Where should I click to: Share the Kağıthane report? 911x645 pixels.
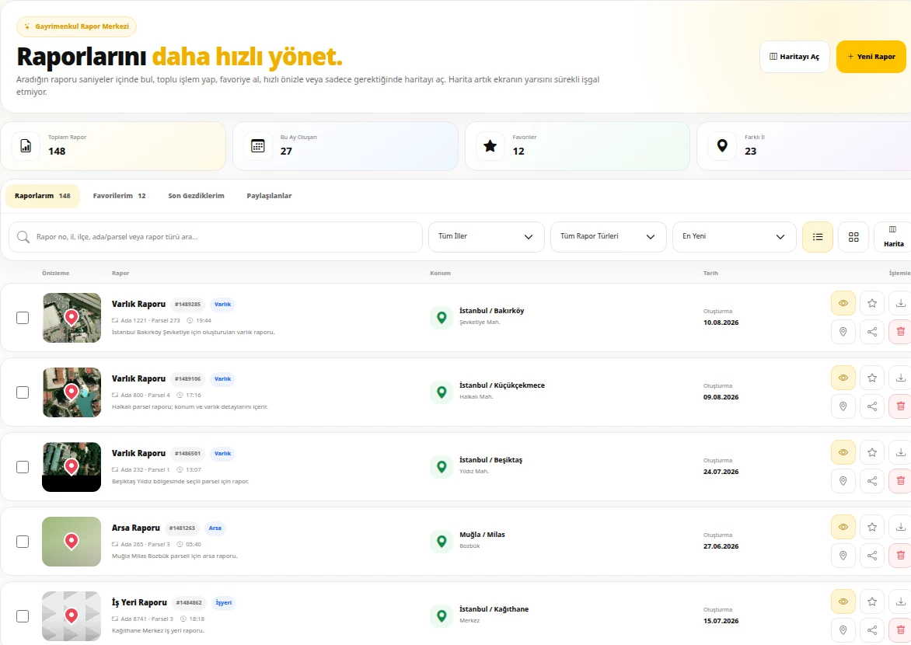[x=872, y=630]
